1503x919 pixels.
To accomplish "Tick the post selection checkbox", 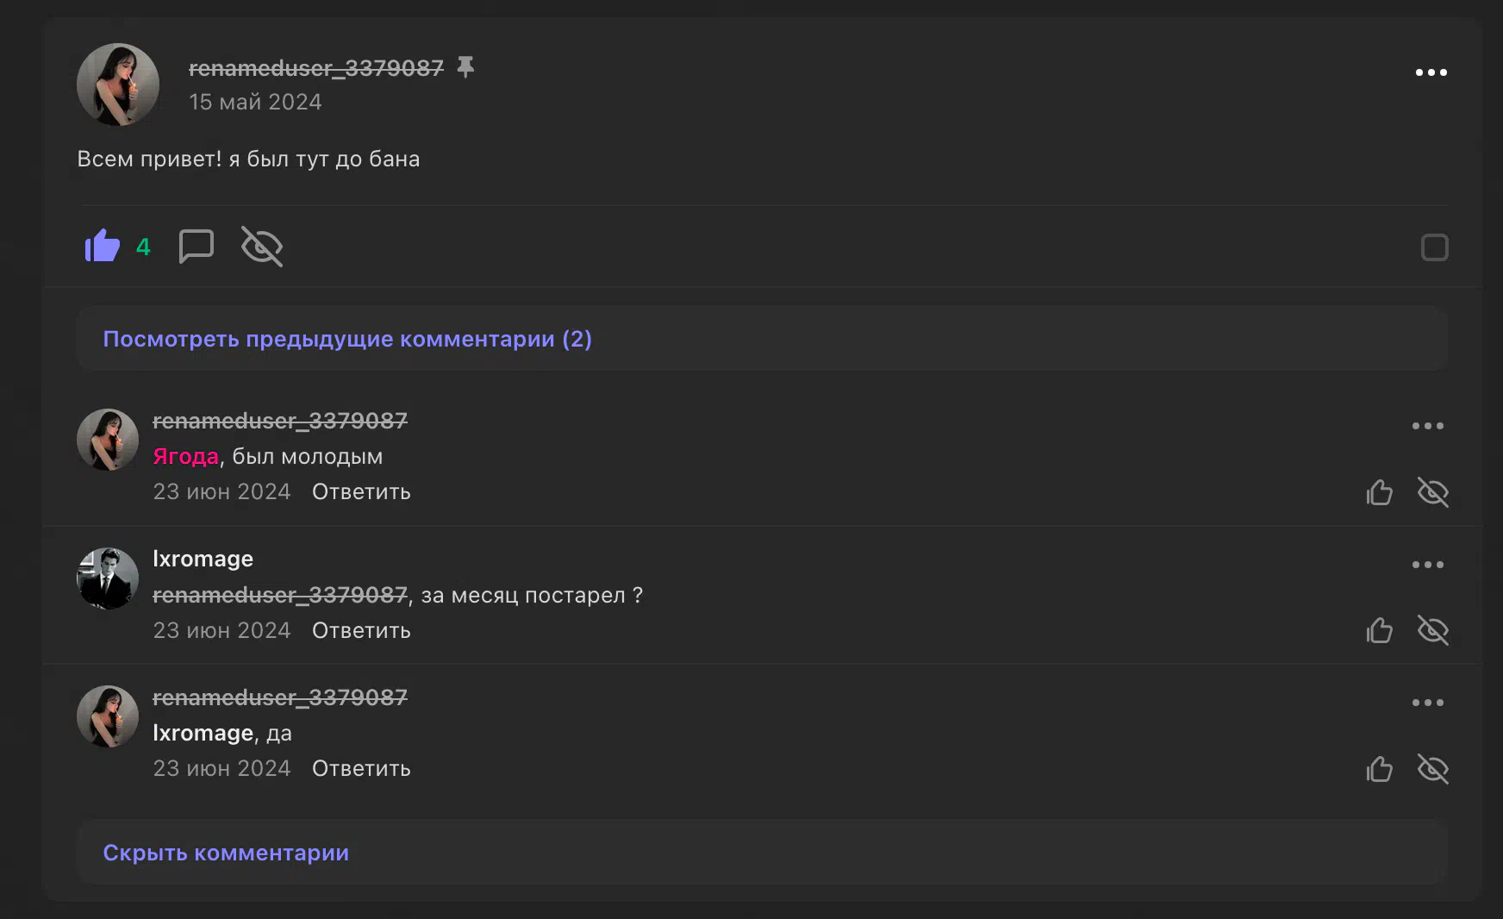I will pos(1434,247).
